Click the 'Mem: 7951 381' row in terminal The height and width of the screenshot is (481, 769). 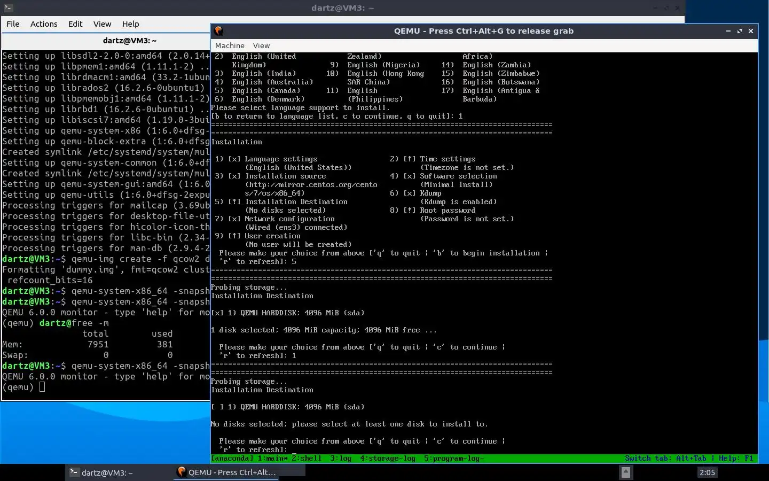click(88, 344)
